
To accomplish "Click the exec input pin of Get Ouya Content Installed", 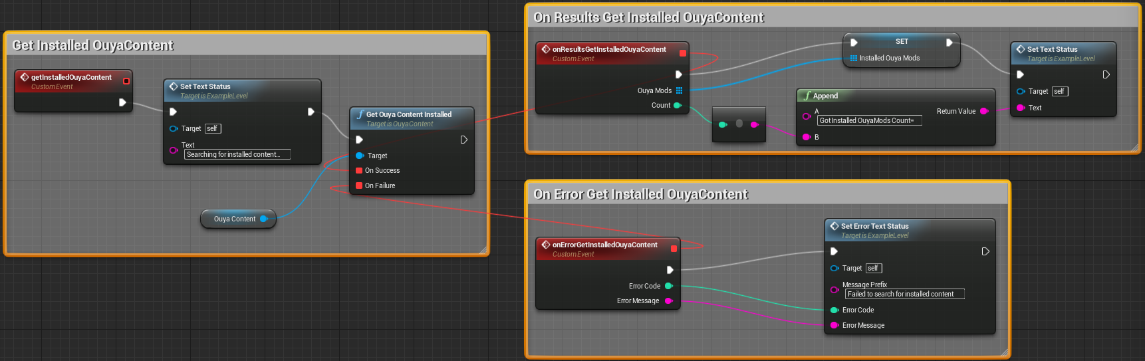I will pyautogui.click(x=359, y=140).
